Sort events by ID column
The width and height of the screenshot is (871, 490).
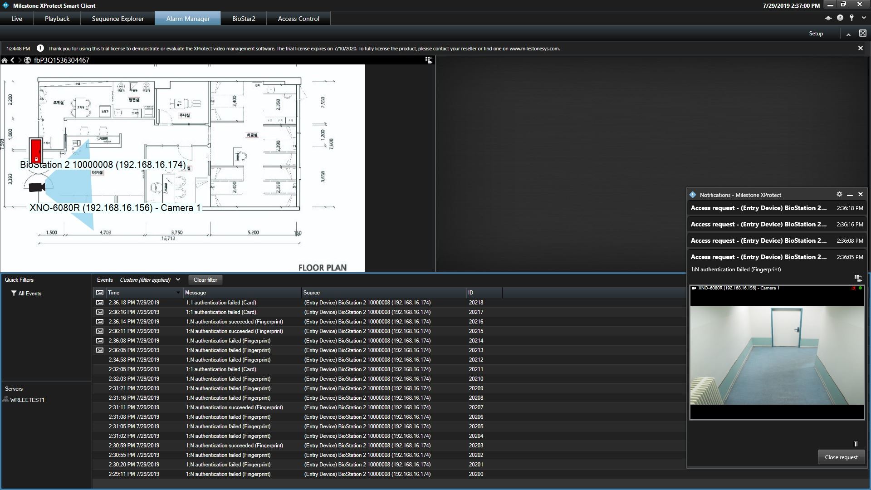point(484,293)
